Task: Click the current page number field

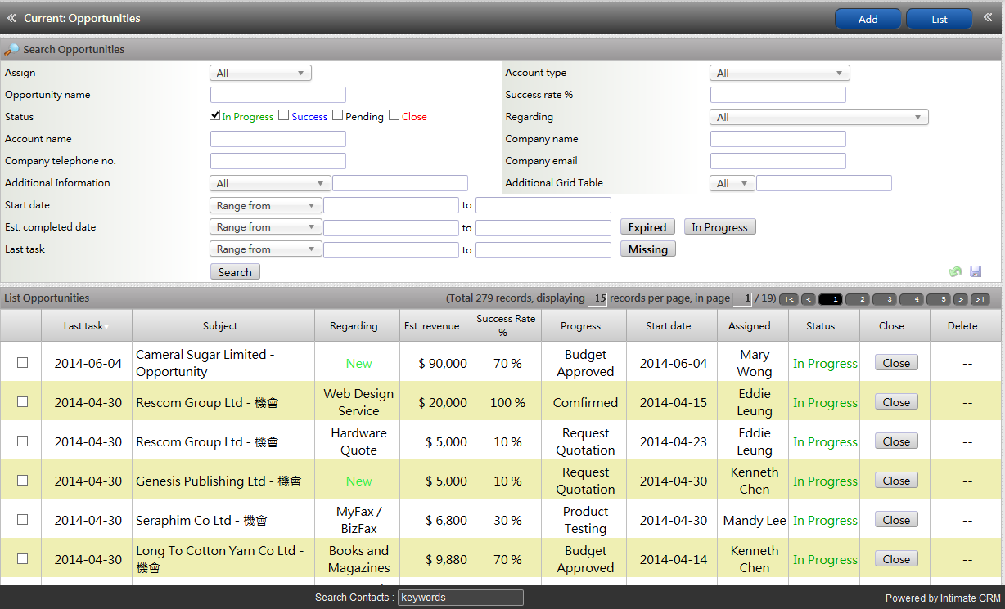Action: 743,298
